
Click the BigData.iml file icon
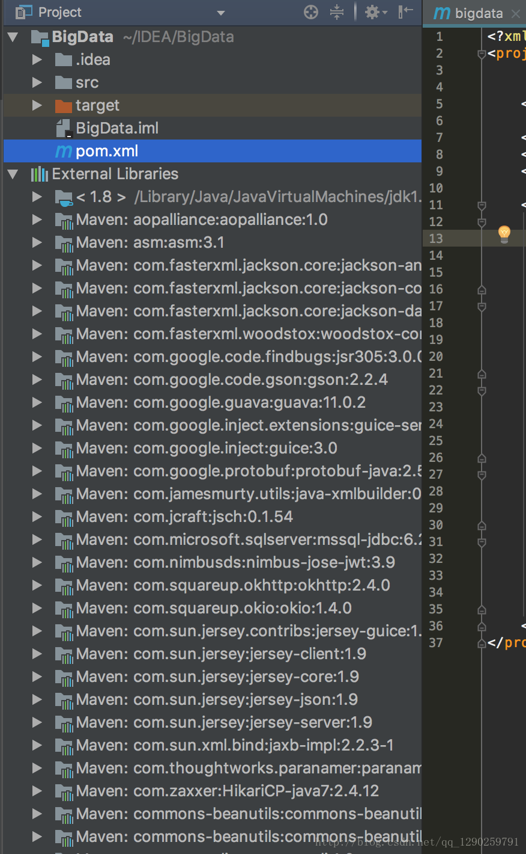(63, 128)
